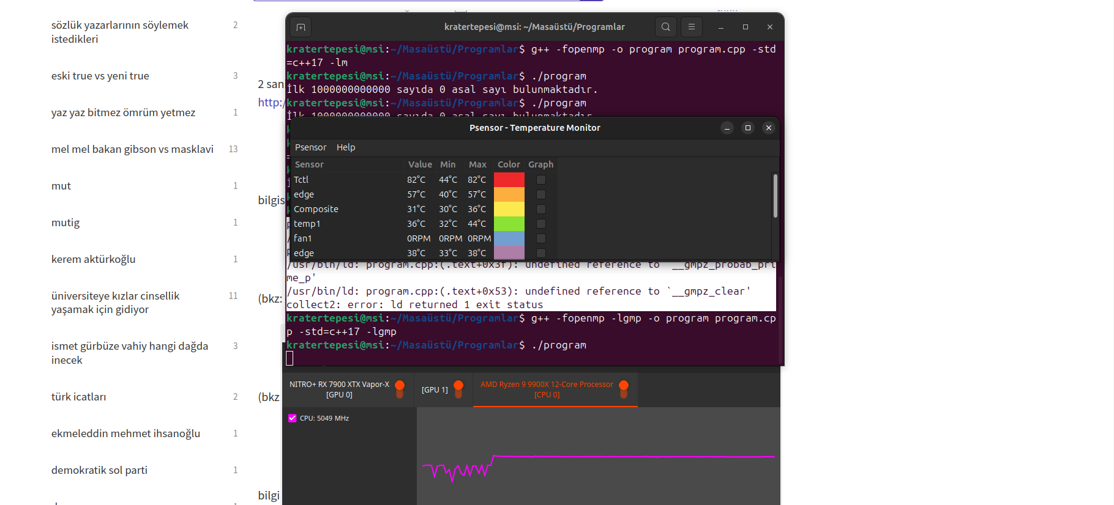This screenshot has height=505, width=1114.
Task: Click the orange color swatch for edge 57°C
Action: [509, 194]
